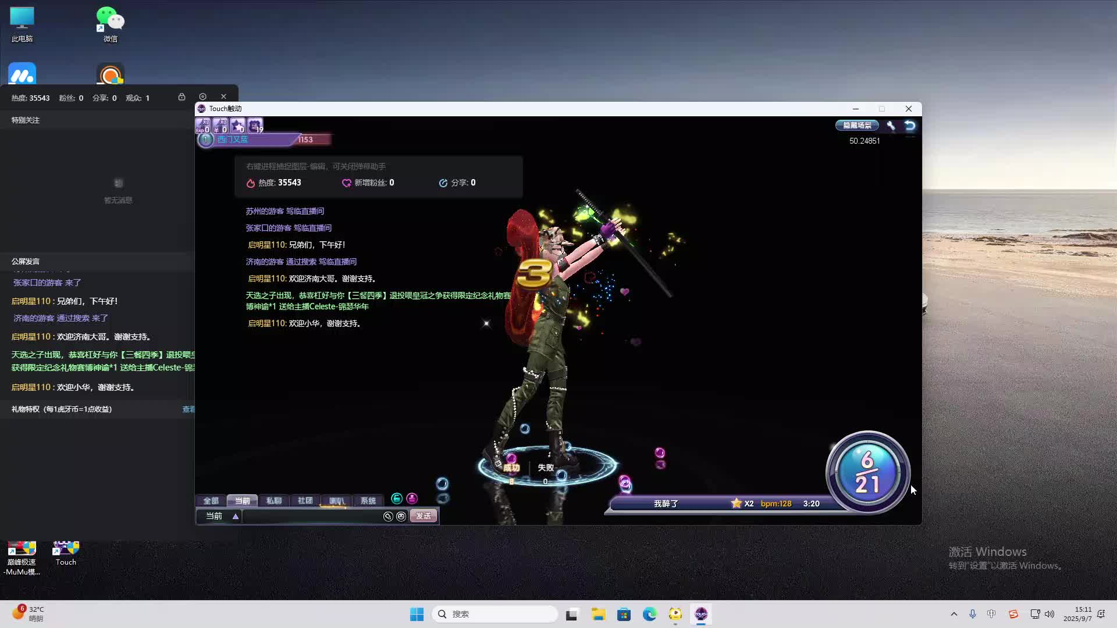Switch to the 系统 chat tab
The height and width of the screenshot is (628, 1117).
tap(368, 501)
